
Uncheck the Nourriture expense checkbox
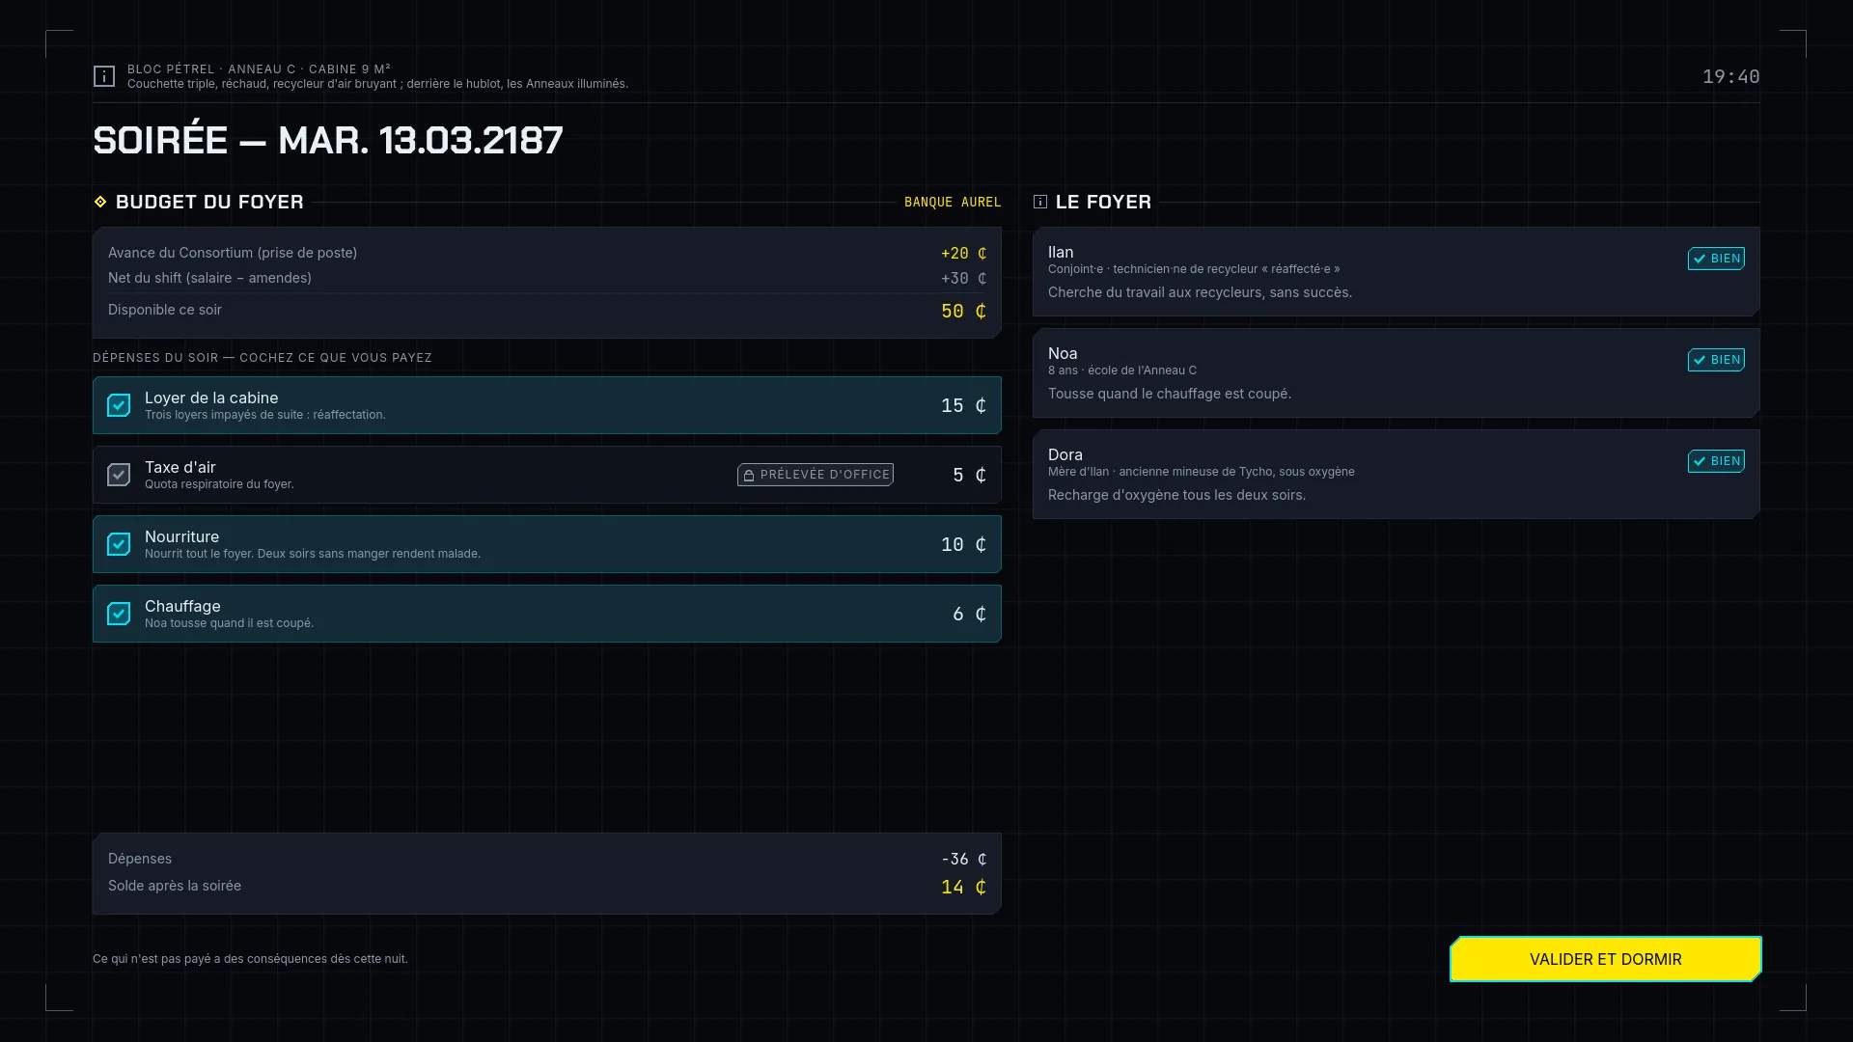119,544
